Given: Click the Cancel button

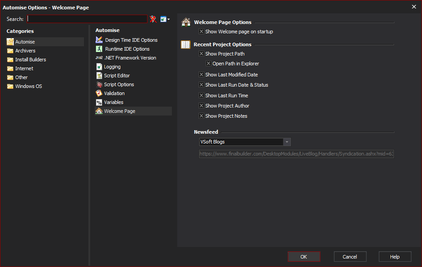Looking at the screenshot, I should click(350, 256).
